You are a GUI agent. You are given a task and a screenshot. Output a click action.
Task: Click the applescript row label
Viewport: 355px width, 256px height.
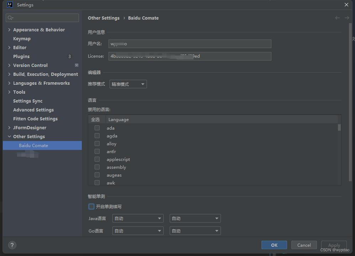click(118, 160)
